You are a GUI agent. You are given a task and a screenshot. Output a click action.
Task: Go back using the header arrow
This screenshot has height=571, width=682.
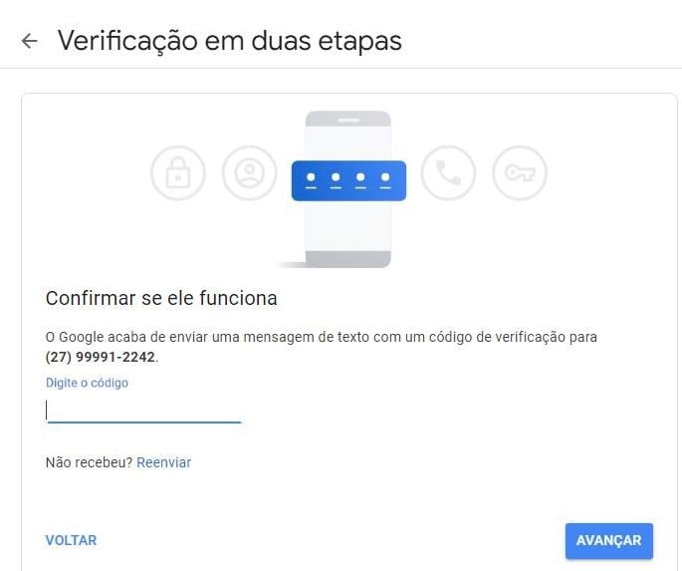click(x=29, y=41)
